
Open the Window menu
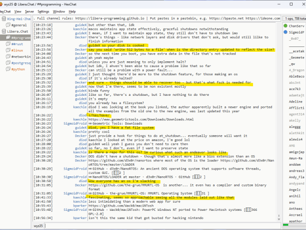(x=59, y=11)
